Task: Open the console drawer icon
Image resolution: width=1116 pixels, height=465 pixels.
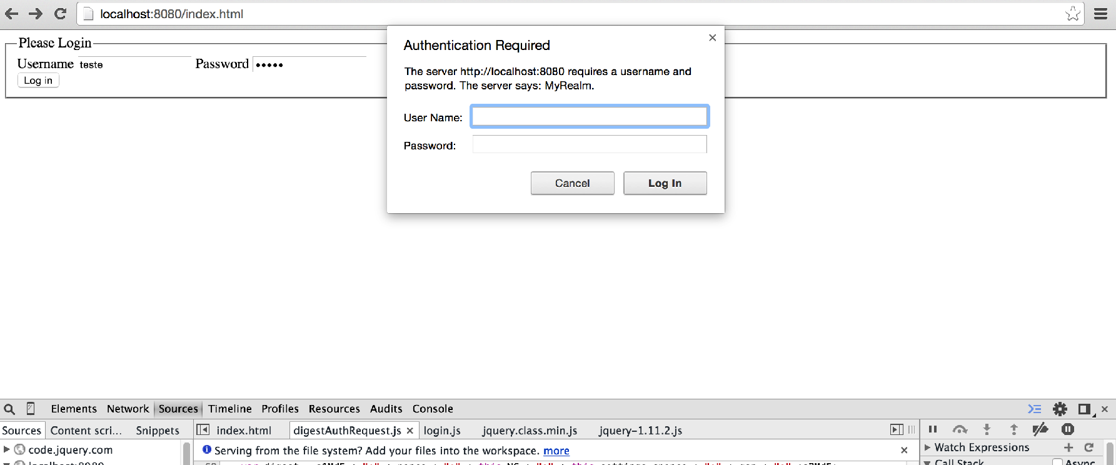Action: click(1034, 409)
